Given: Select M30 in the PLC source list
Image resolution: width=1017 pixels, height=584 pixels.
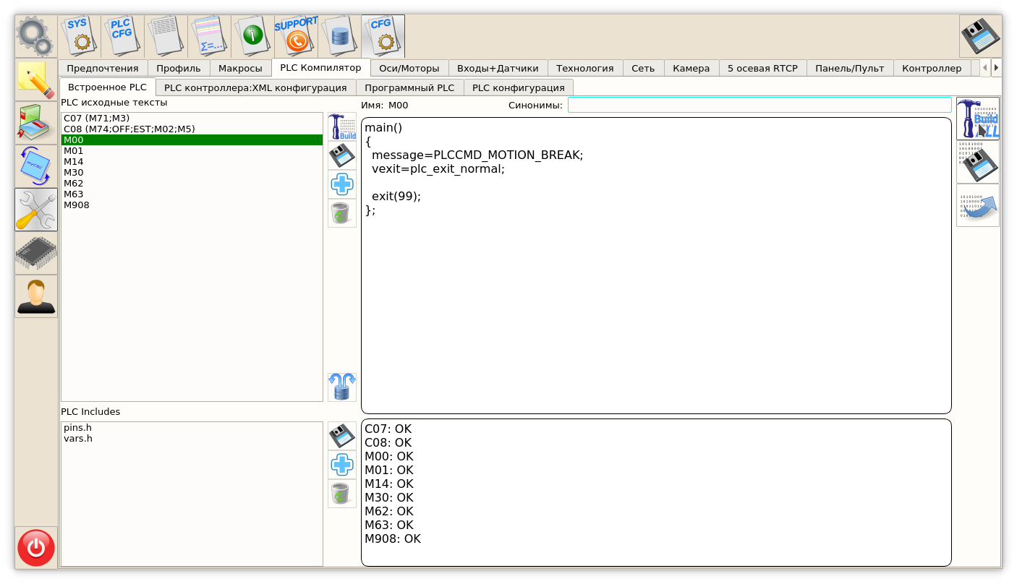Looking at the screenshot, I should click(x=74, y=173).
